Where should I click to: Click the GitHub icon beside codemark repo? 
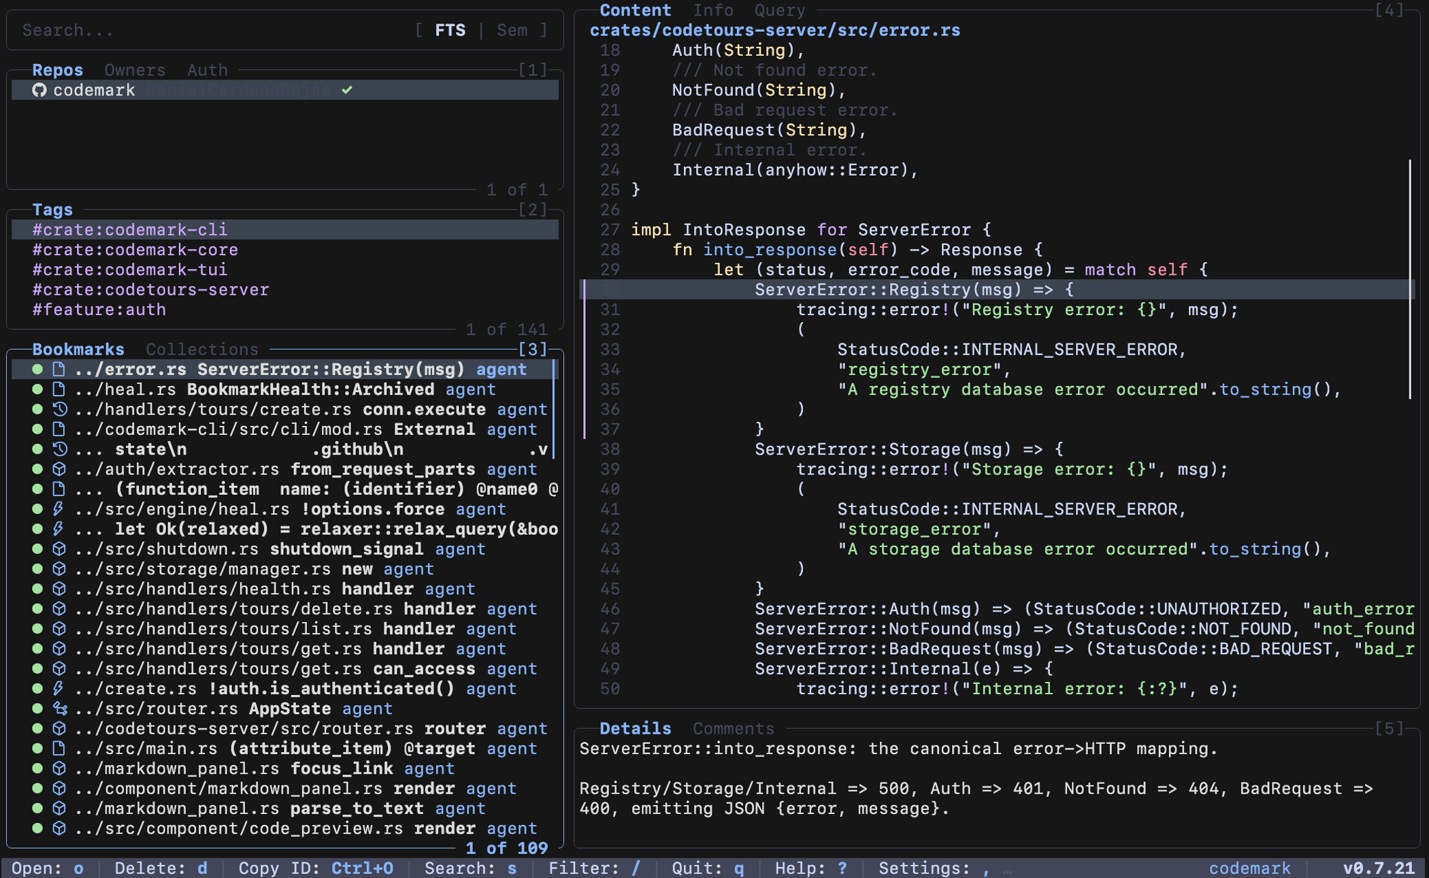point(39,90)
